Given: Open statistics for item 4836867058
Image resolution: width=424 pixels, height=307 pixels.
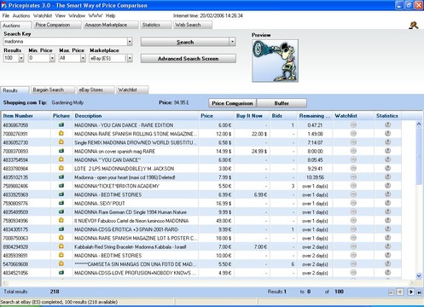Looking at the screenshot, I should coord(387,125).
